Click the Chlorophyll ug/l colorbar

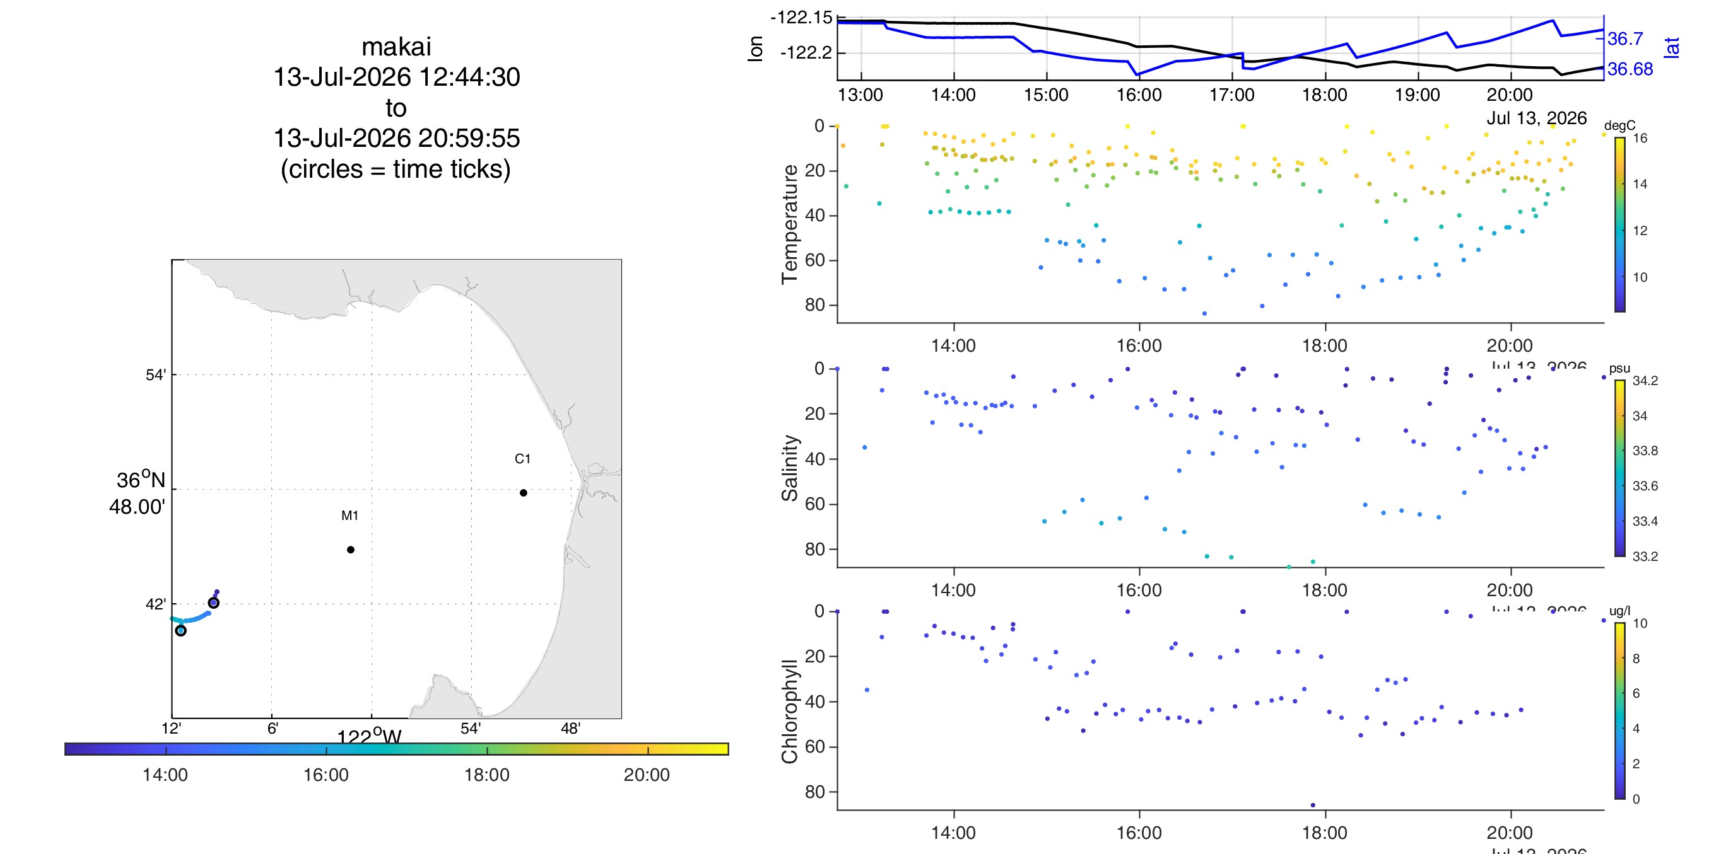1619,711
